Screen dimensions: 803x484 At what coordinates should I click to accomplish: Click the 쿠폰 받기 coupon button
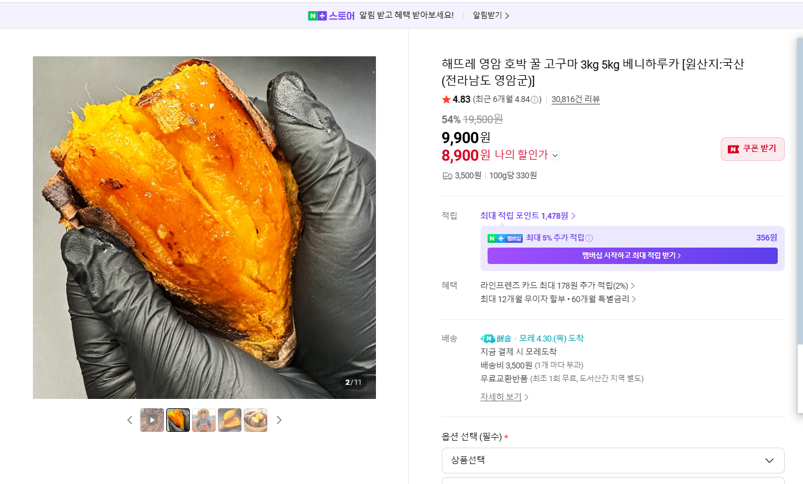(x=752, y=149)
